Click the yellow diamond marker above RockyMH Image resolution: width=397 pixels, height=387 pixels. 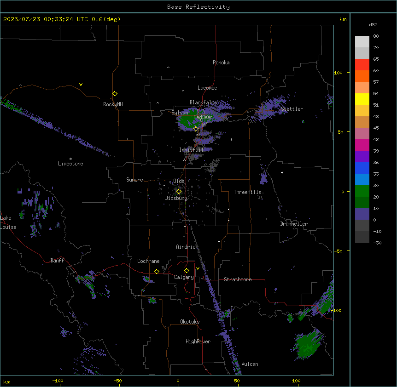pos(115,94)
